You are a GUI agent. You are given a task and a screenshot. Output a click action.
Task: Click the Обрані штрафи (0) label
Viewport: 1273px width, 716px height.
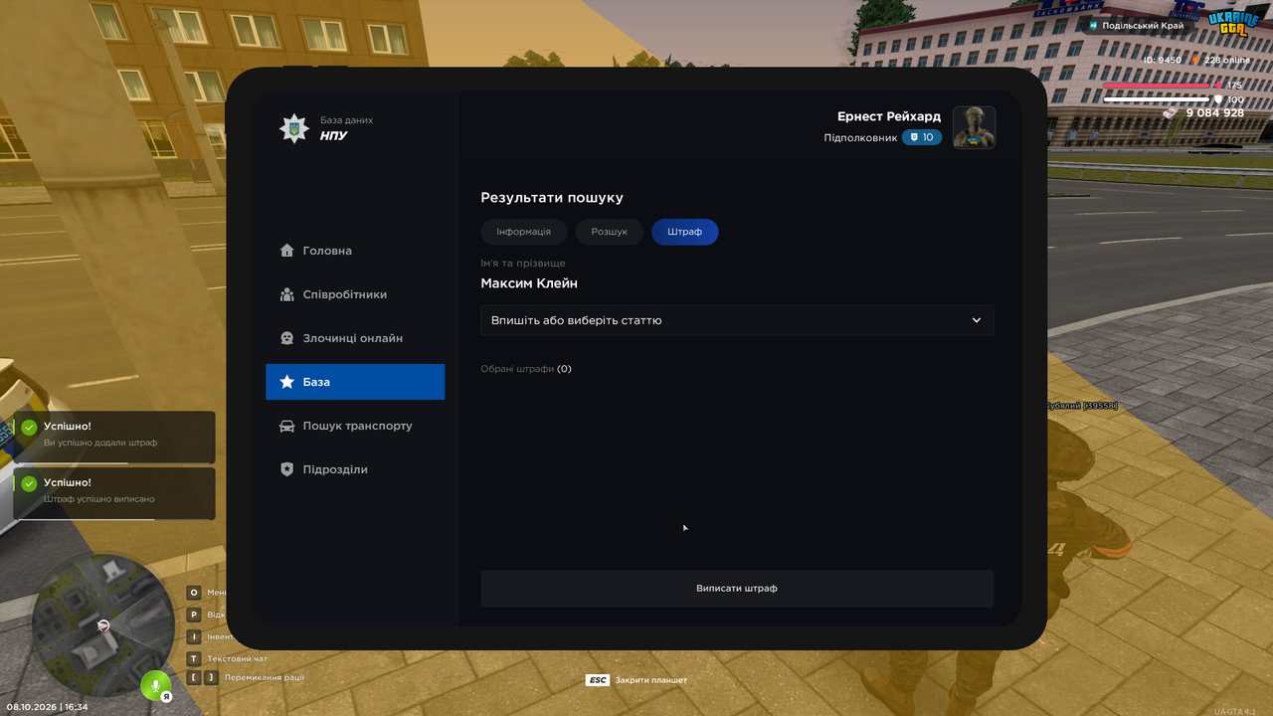(x=526, y=369)
